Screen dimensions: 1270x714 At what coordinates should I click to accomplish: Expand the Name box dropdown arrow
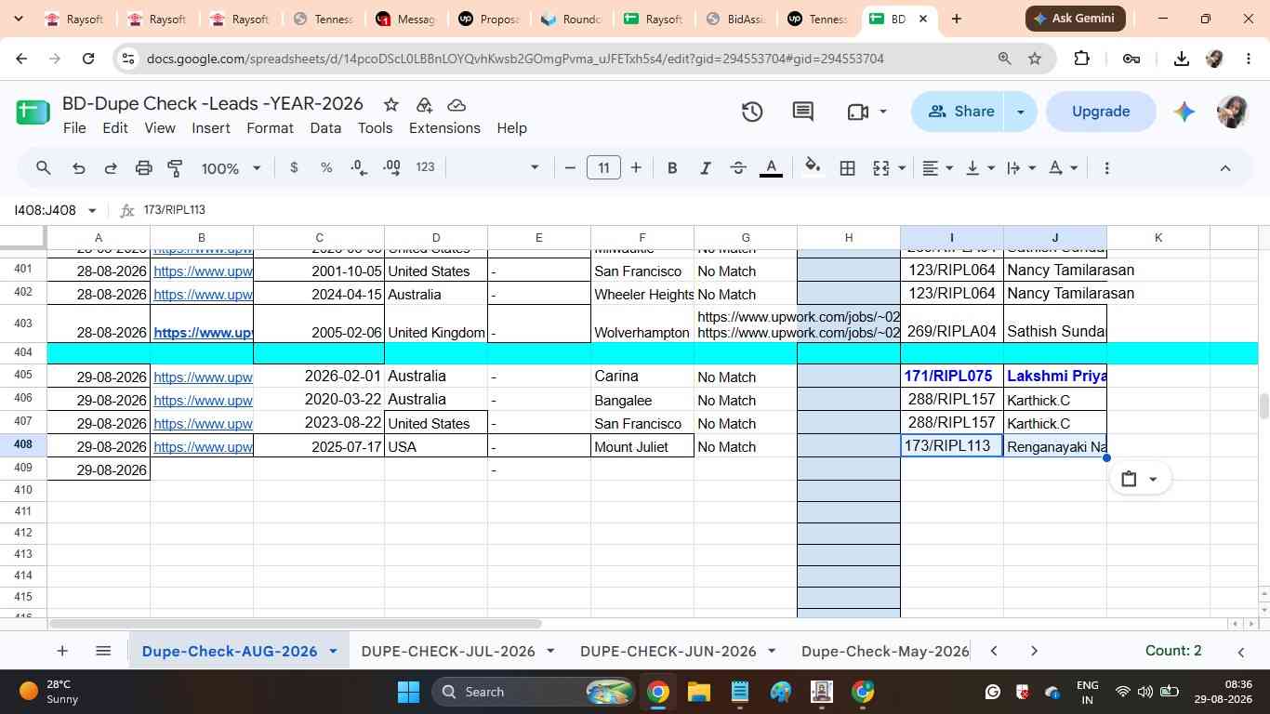(92, 211)
